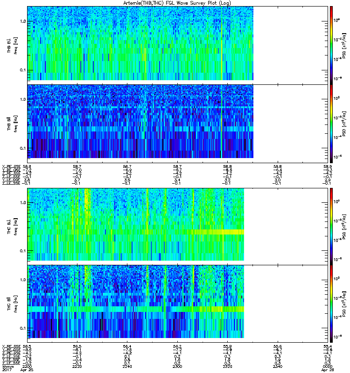
Task: Click the '0.1' frequency tick of THB B⊥ panel
Action: click(x=23, y=70)
